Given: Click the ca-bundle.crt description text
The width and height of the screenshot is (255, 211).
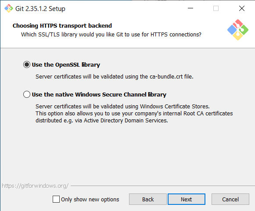Looking at the screenshot, I should click(115, 77).
